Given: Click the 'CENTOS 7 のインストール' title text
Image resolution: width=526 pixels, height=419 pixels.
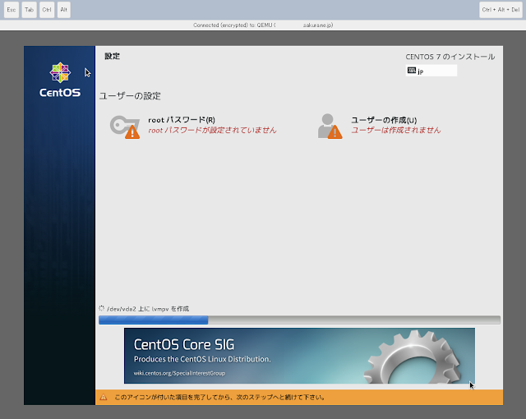Looking at the screenshot, I should coord(450,57).
